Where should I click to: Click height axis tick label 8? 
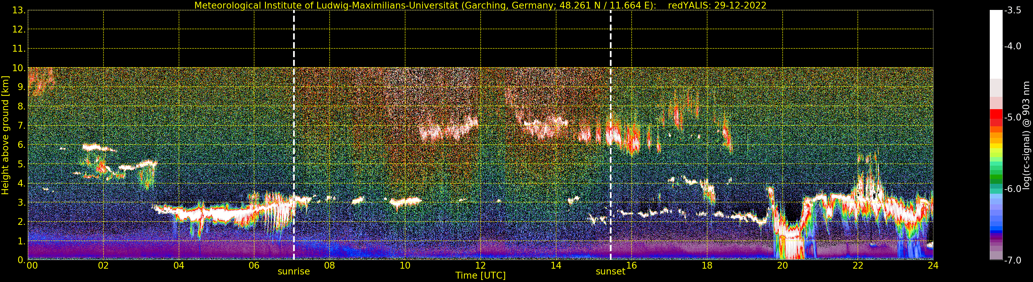[21, 106]
